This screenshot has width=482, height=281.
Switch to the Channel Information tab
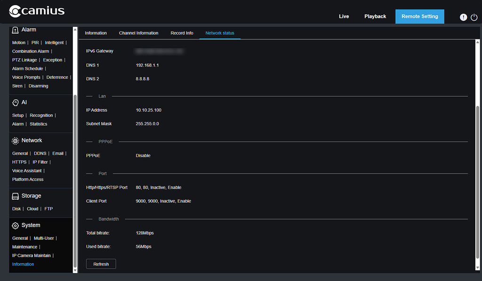[138, 33]
